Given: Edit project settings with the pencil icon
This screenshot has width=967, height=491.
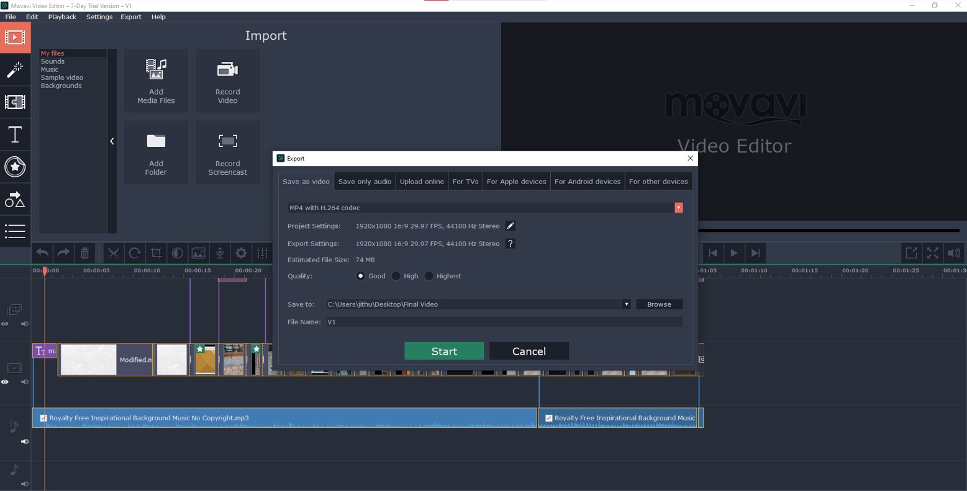Looking at the screenshot, I should tap(511, 226).
